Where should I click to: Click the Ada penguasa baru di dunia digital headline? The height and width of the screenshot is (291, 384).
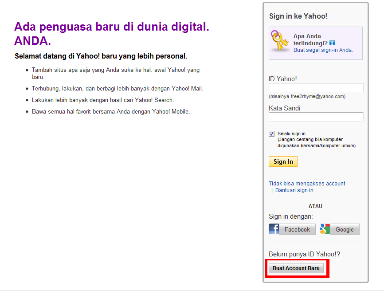pos(112,34)
